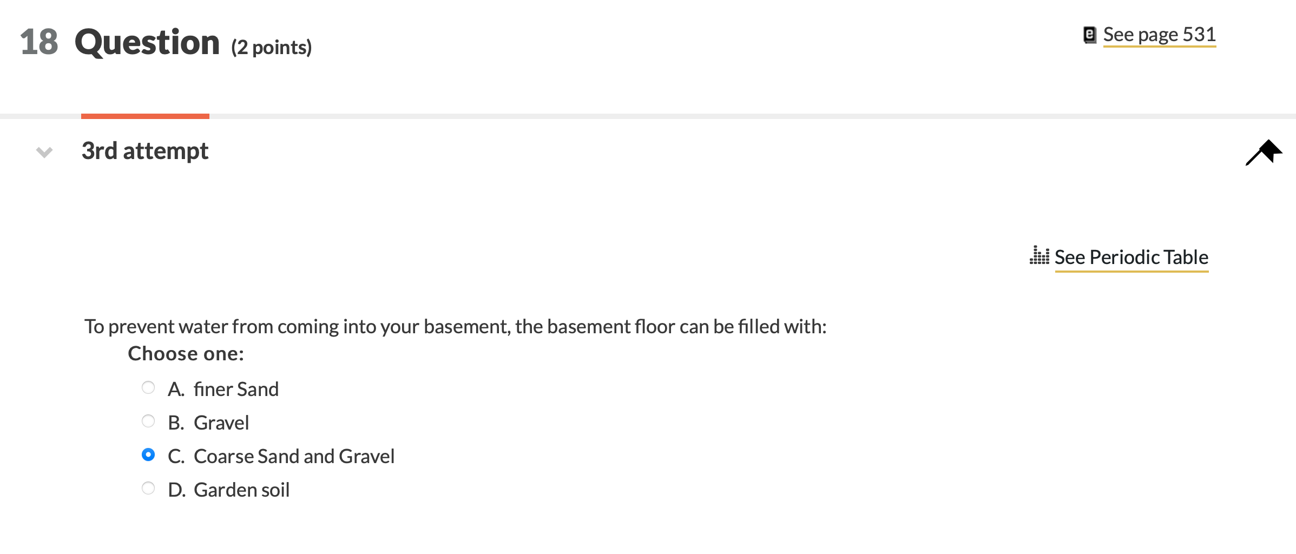Select radio button A. finer Sand
This screenshot has width=1296, height=554.
pyautogui.click(x=148, y=387)
